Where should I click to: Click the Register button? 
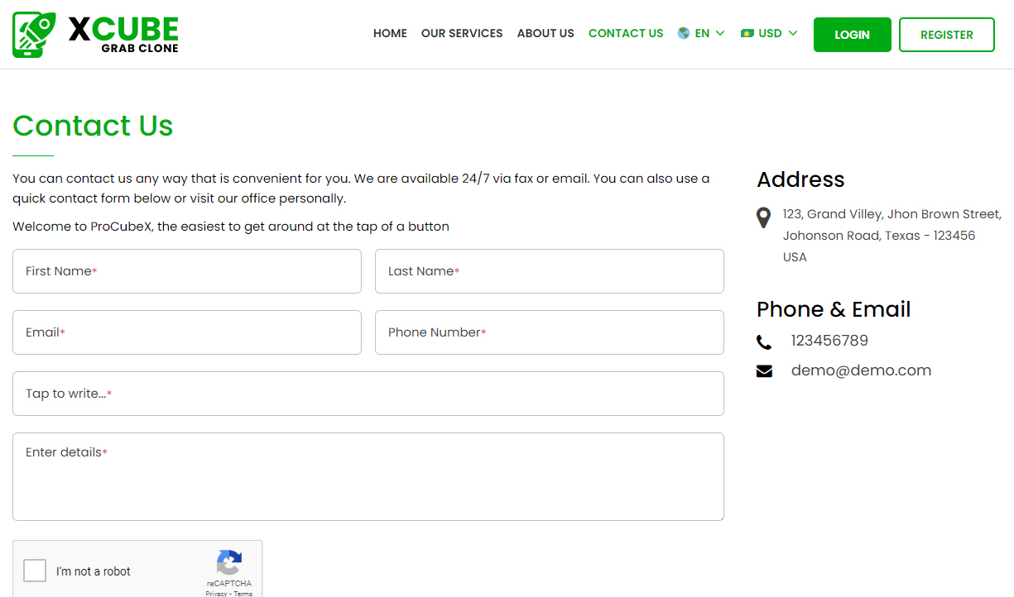click(946, 35)
